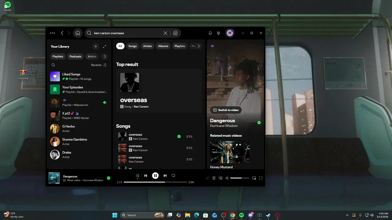
Task: Open X pt2 playlist
Action: pos(79,116)
